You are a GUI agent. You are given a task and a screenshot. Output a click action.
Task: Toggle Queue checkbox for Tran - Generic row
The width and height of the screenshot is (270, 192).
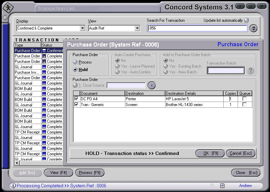[244, 105]
